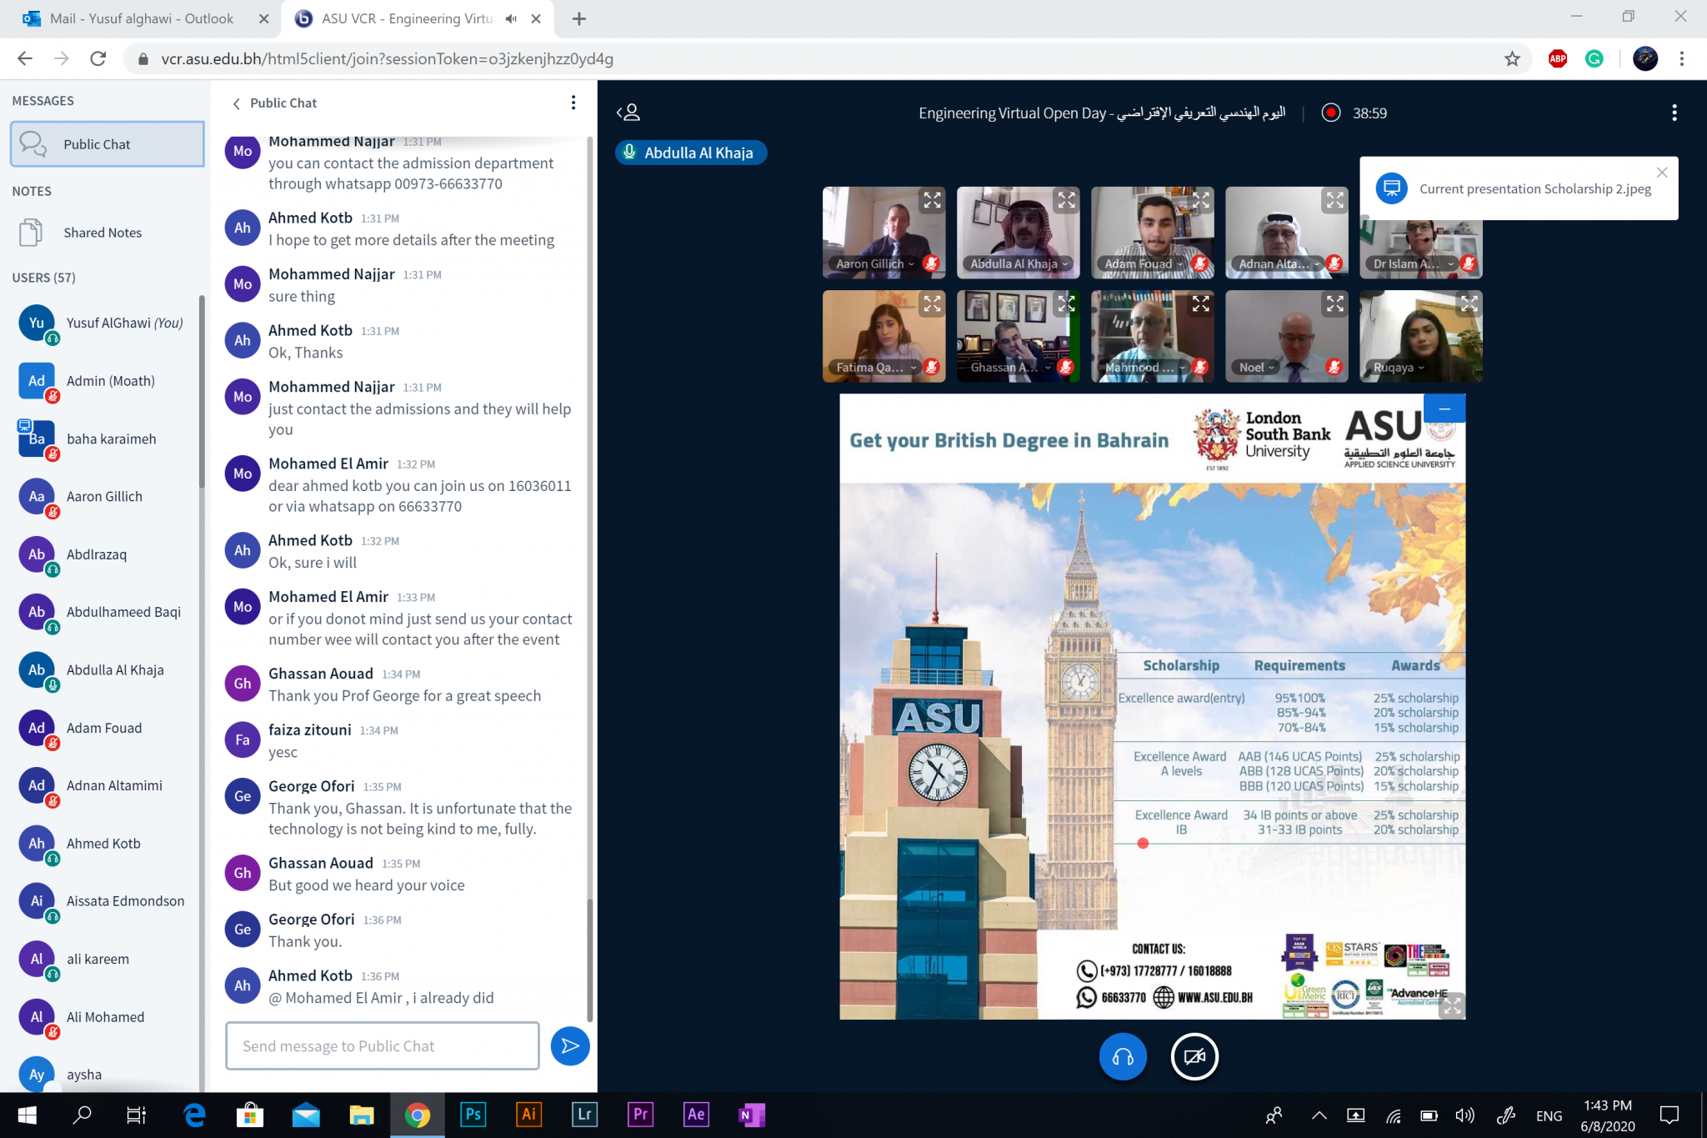The image size is (1707, 1138).
Task: Open Photoshop from taskbar
Action: pyautogui.click(x=473, y=1115)
